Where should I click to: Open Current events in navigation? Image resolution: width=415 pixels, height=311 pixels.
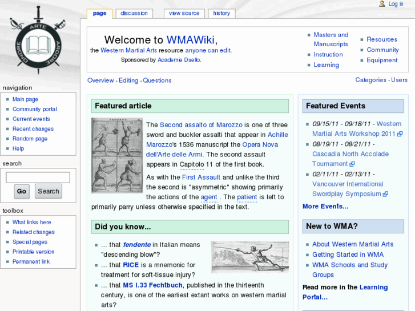(31, 119)
